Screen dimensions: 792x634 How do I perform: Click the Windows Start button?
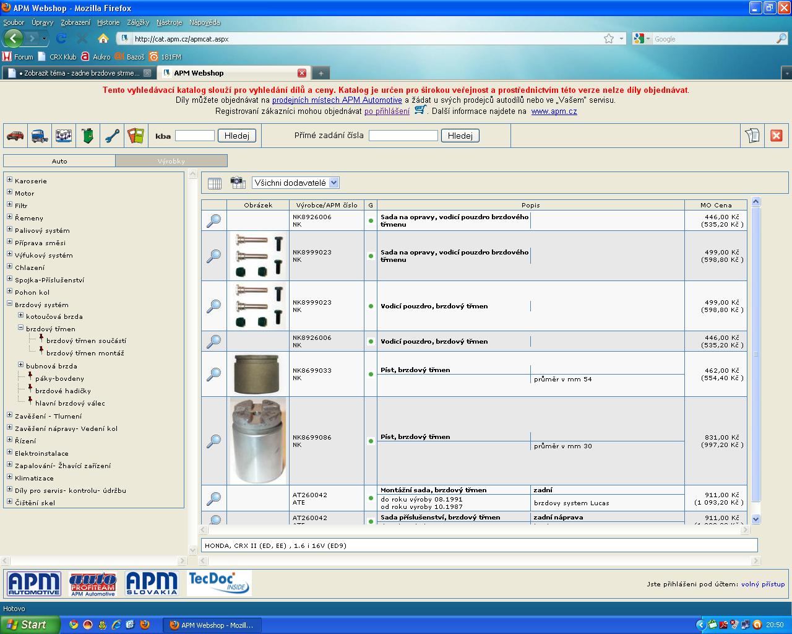coord(30,625)
